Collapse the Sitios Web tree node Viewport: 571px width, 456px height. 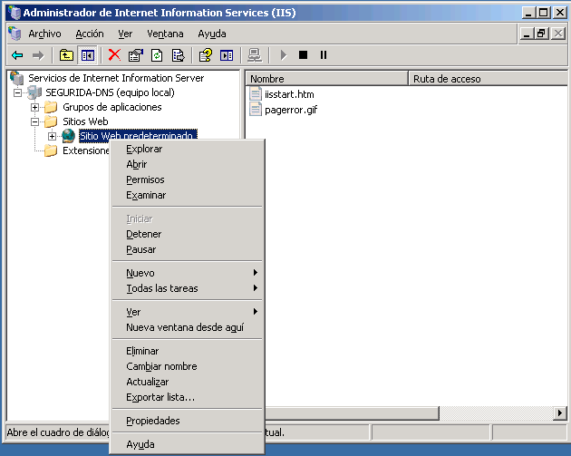point(35,121)
